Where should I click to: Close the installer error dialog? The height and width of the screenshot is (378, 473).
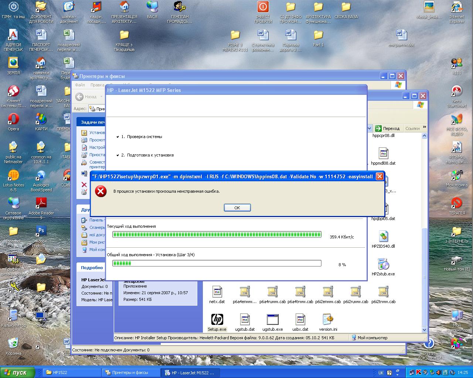coord(380,176)
